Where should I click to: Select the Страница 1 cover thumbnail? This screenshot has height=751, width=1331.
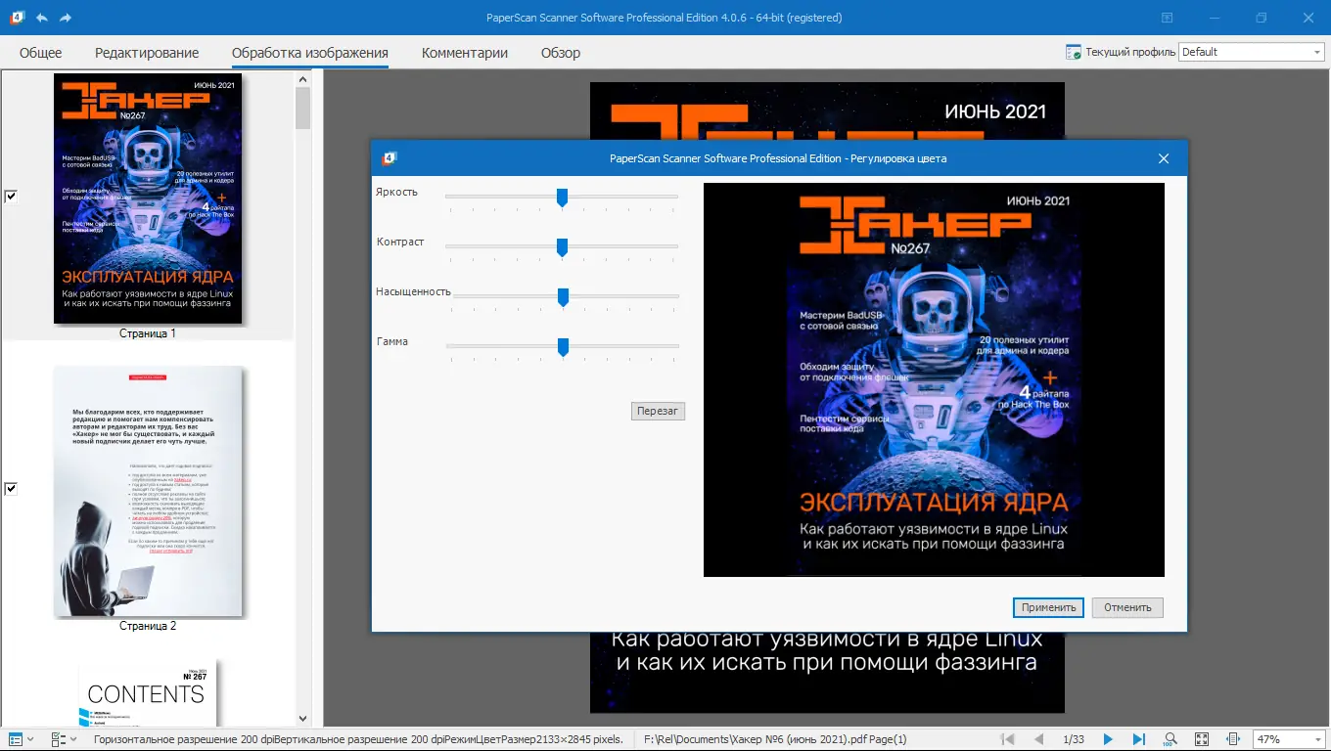(148, 199)
